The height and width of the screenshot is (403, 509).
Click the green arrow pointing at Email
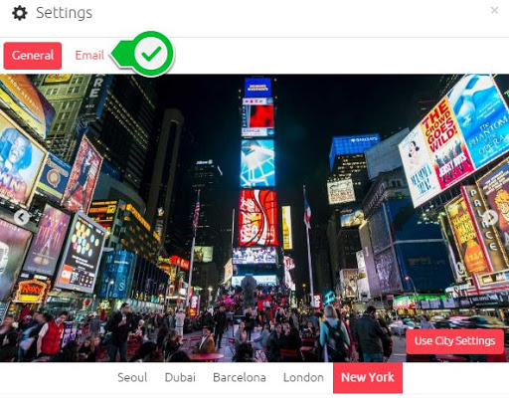121,54
